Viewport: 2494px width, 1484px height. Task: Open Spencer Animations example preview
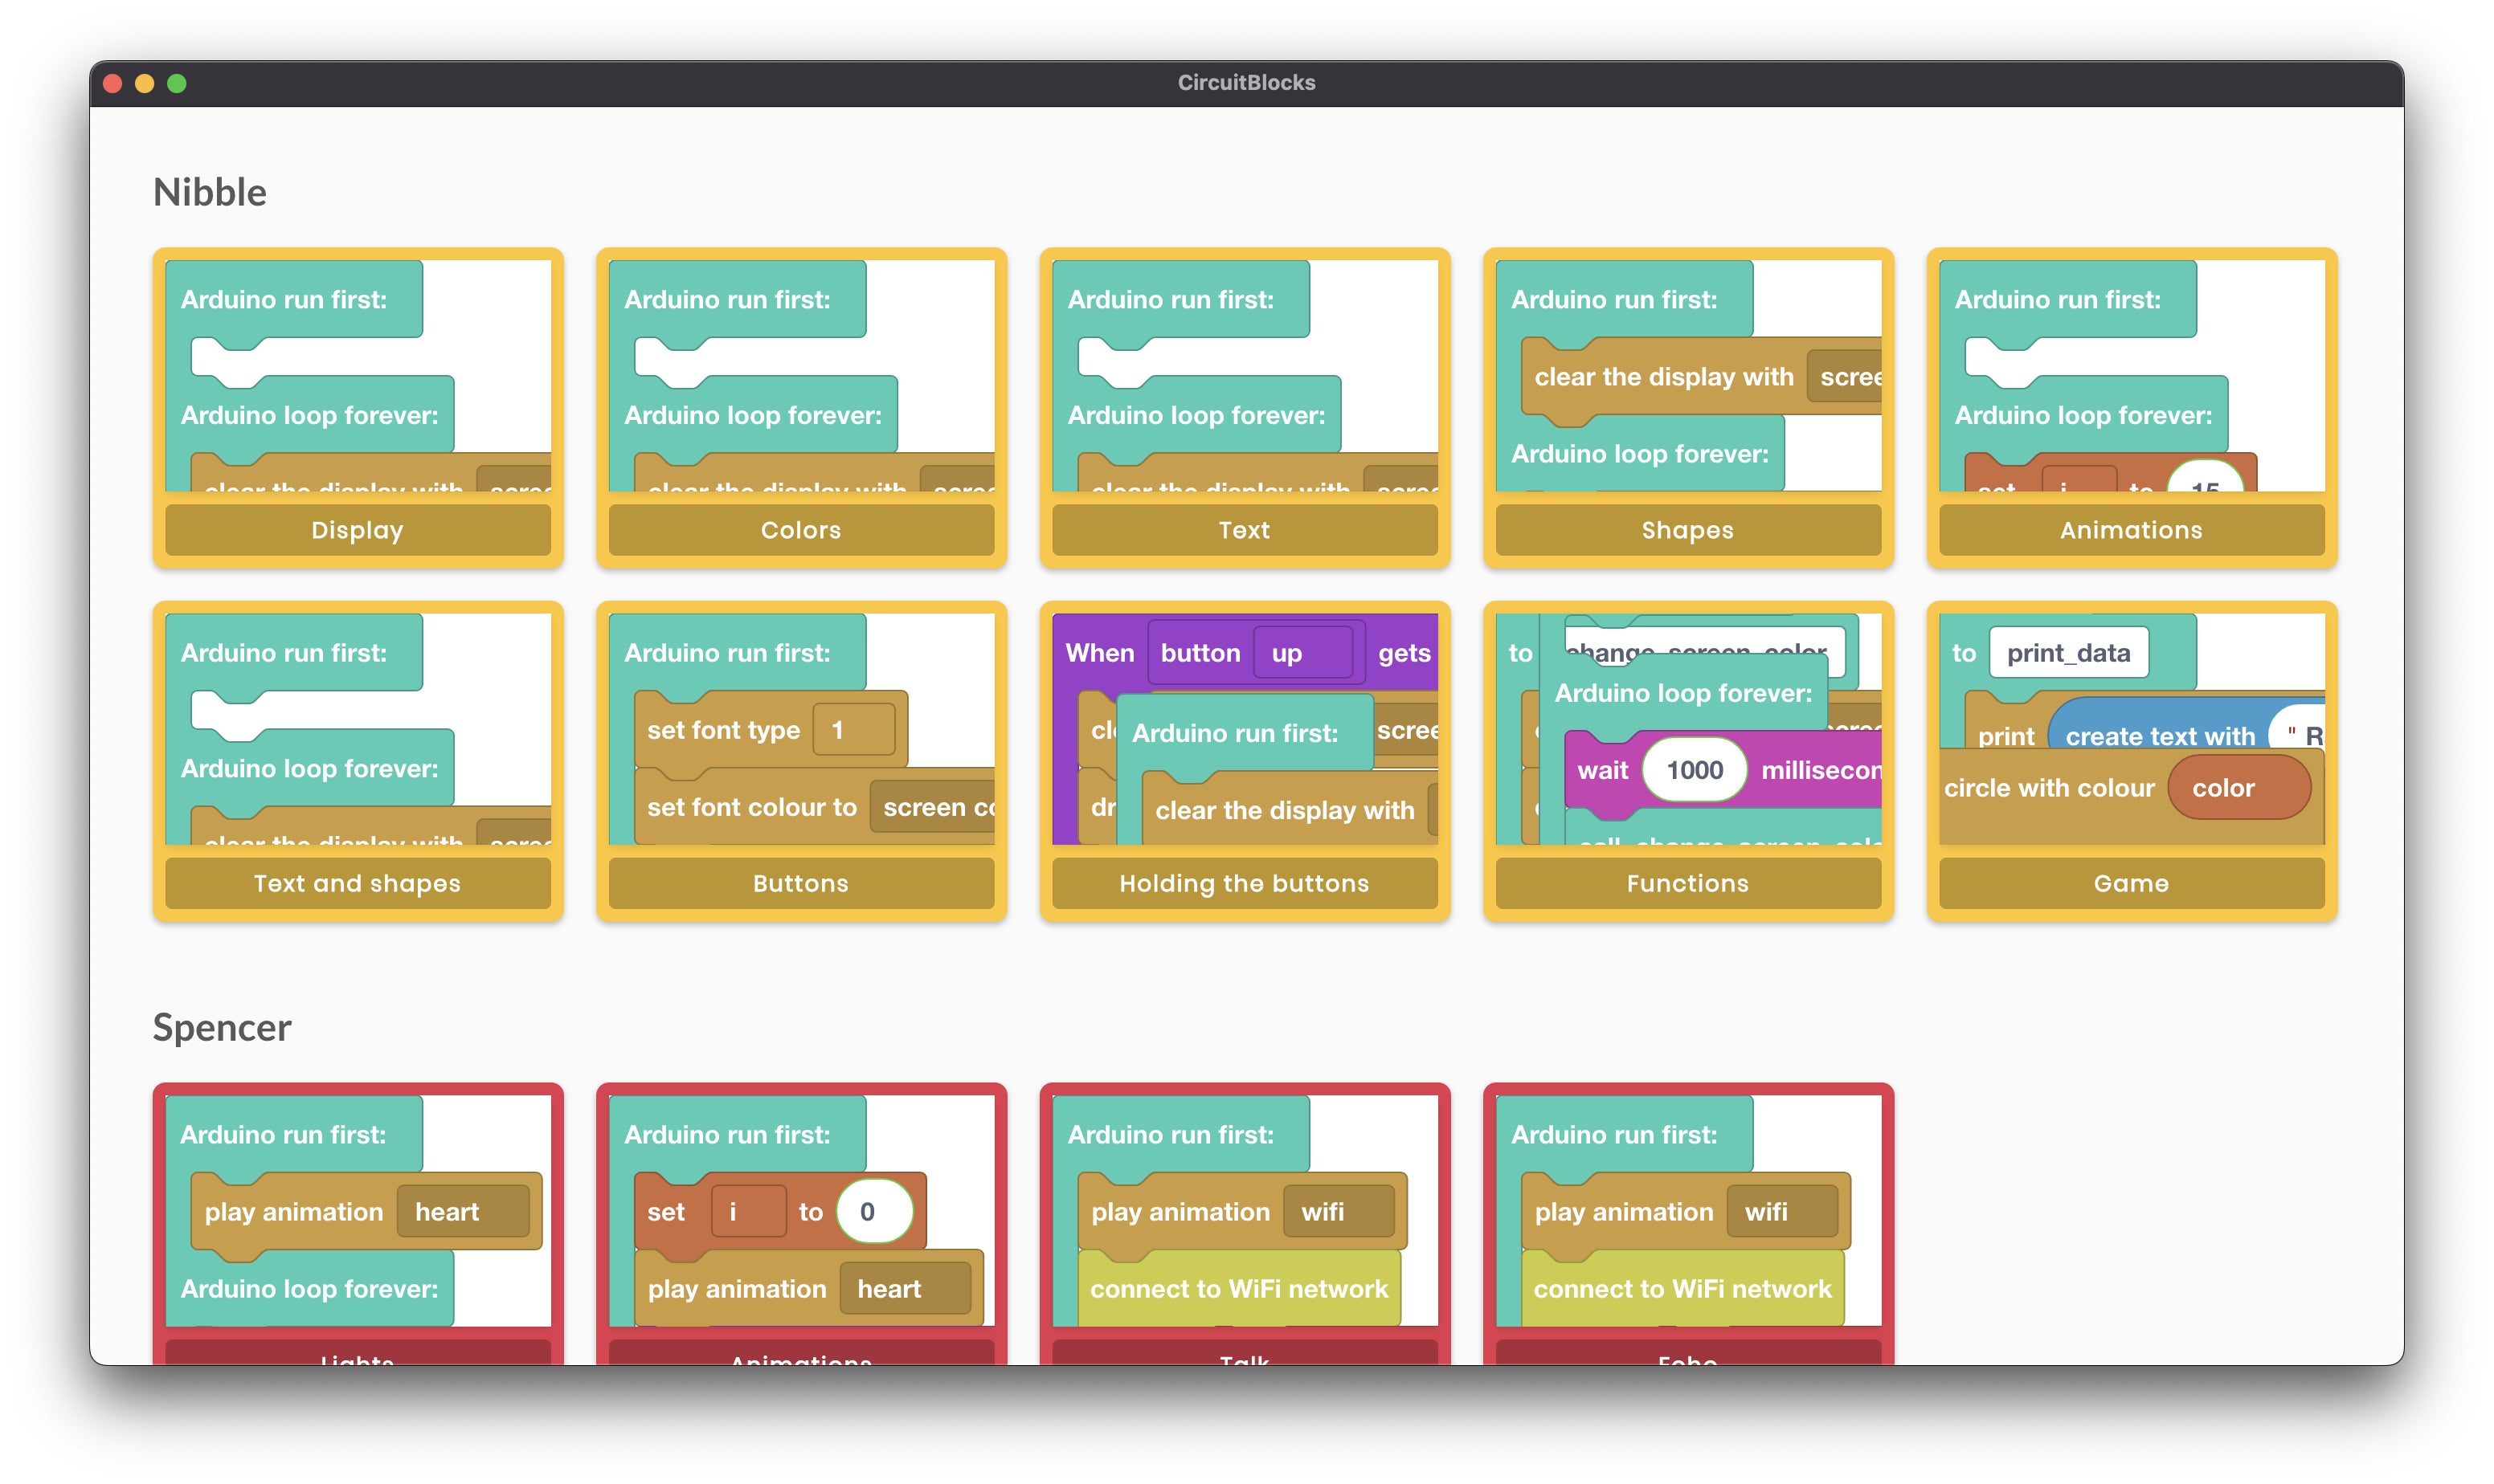tap(800, 1210)
